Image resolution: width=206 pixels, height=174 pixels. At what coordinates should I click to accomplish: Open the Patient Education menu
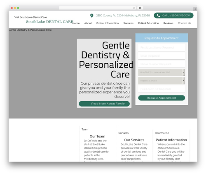click(x=148, y=23)
